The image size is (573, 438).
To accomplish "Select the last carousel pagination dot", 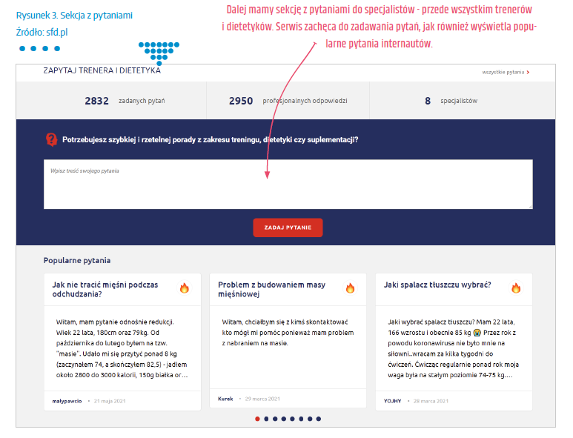I will click(319, 419).
